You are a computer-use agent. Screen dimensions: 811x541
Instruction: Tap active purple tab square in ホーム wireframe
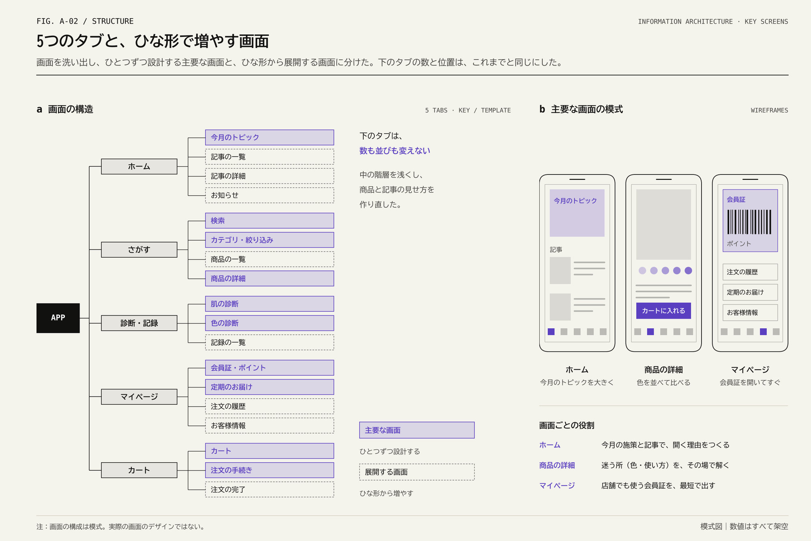point(551,332)
